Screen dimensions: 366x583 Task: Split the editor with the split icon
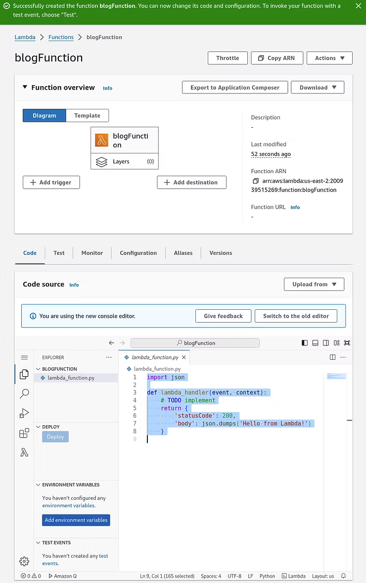click(332, 357)
